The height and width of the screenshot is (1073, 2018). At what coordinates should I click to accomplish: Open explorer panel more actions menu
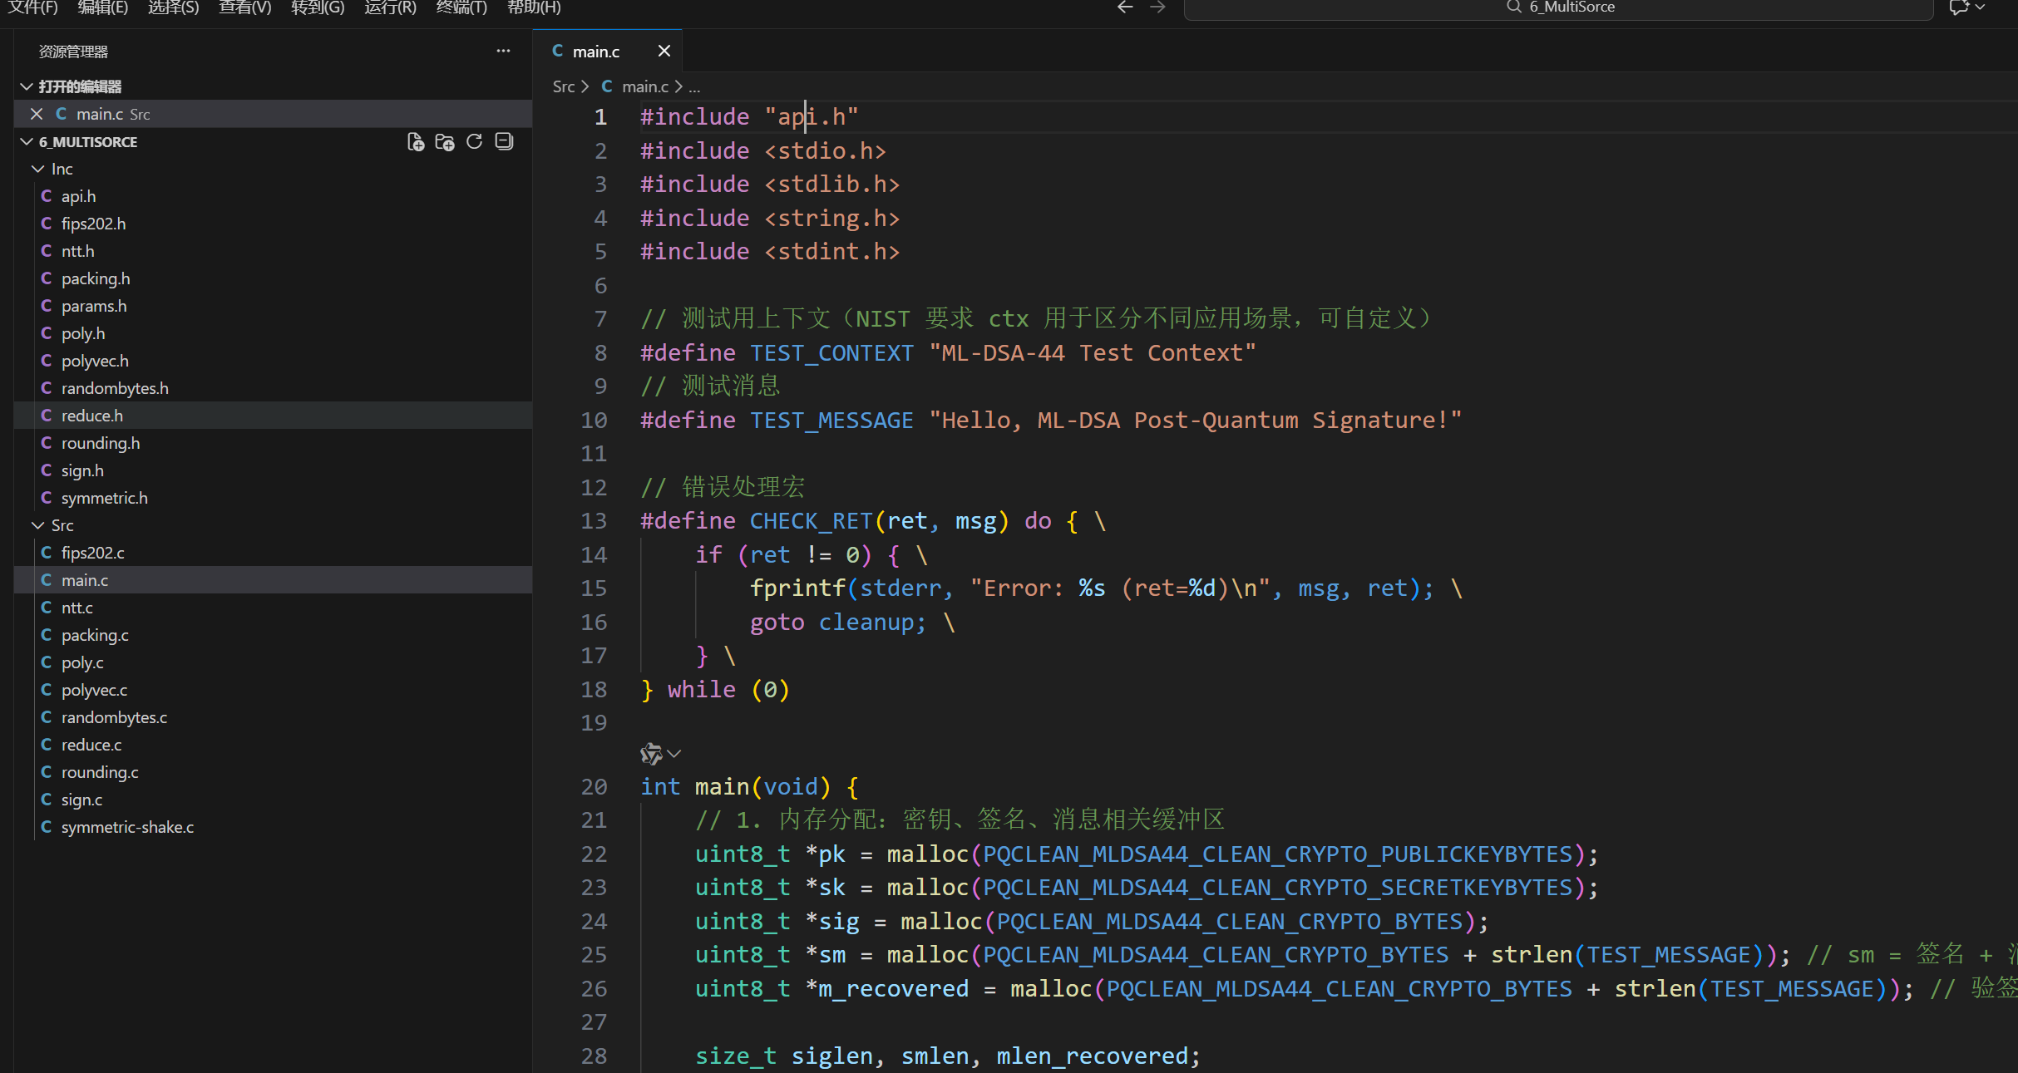(x=503, y=51)
